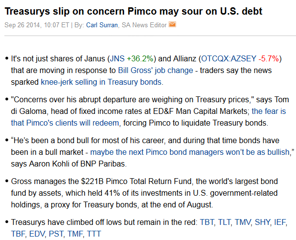Follow next Pimco bond managers bullish link

(x=191, y=152)
